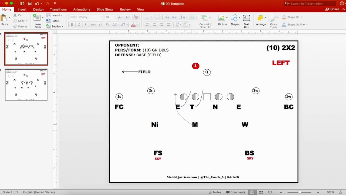
Task: Open the Transitions tab
Action: (x=58, y=9)
